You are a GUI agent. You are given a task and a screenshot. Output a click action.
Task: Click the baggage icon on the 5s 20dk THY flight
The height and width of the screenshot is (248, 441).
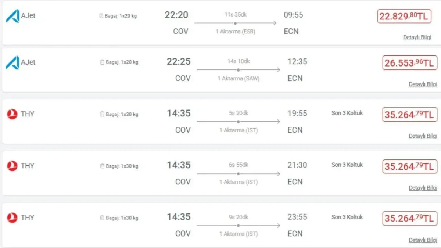[102, 114]
